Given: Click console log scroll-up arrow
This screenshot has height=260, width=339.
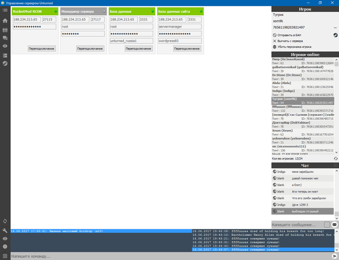Looking at the screenshot, I should (336, 232).
